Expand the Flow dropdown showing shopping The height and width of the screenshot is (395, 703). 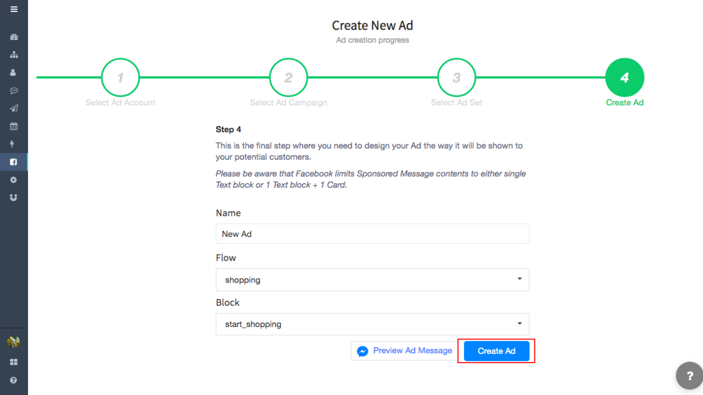click(x=372, y=280)
